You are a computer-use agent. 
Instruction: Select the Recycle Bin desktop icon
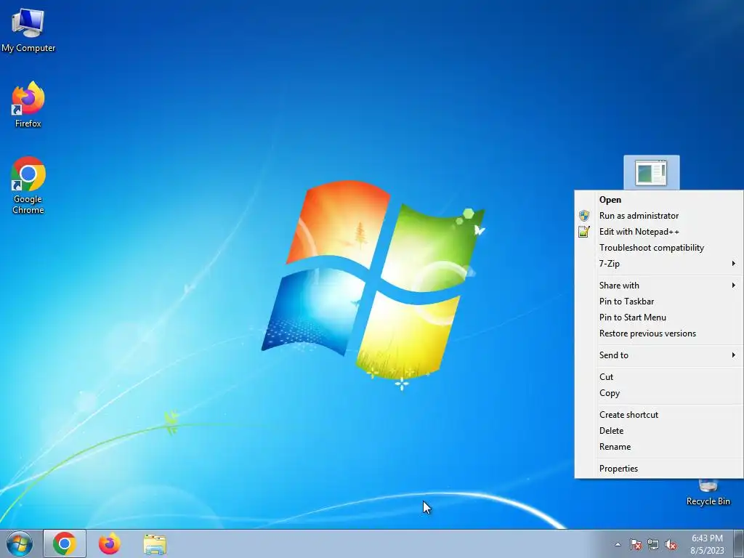click(708, 493)
